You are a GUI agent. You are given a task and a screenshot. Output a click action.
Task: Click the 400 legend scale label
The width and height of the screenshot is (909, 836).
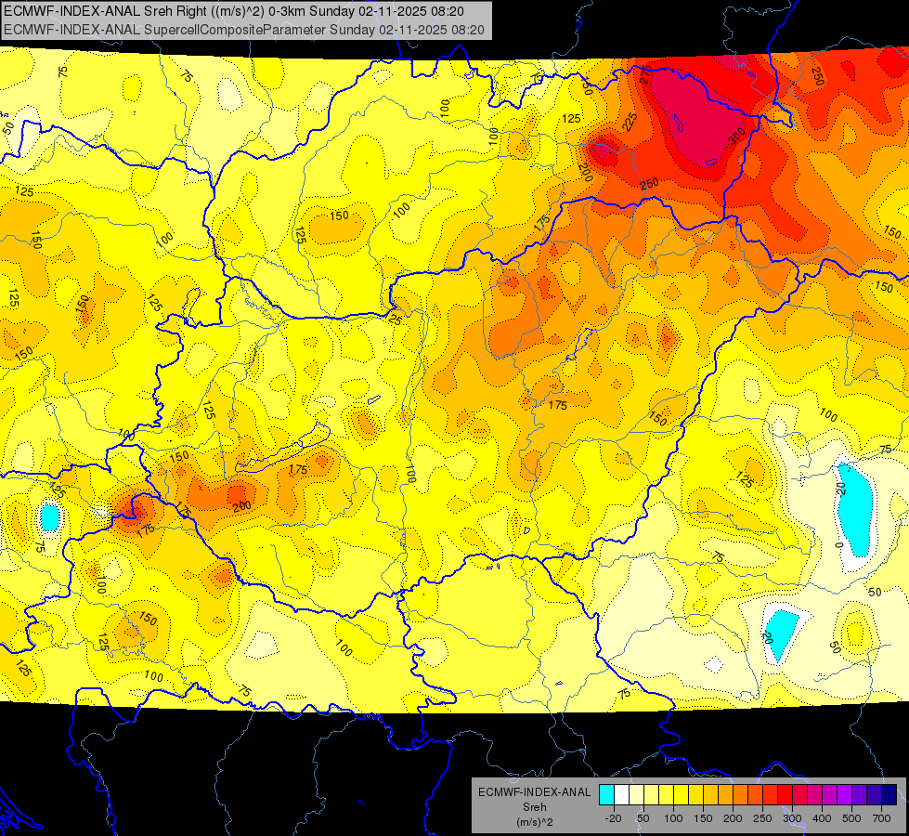coord(822,818)
